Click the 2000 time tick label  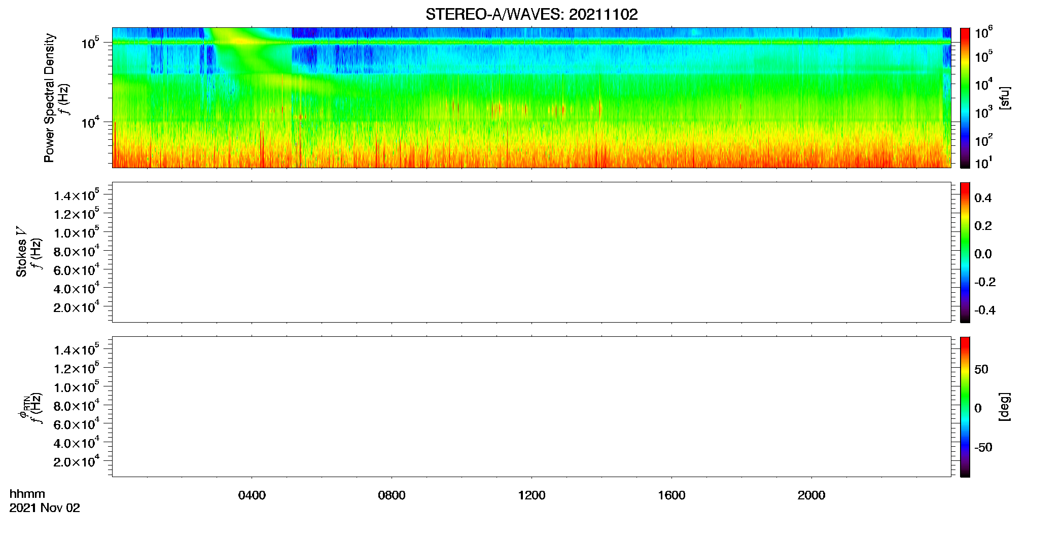coord(811,495)
